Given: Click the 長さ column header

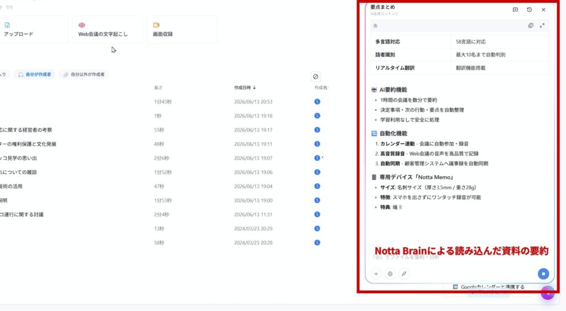Looking at the screenshot, I should tap(158, 88).
